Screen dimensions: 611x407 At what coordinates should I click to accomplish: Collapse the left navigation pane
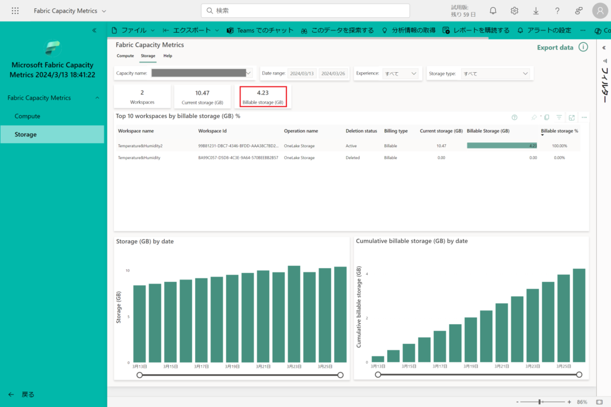94,30
